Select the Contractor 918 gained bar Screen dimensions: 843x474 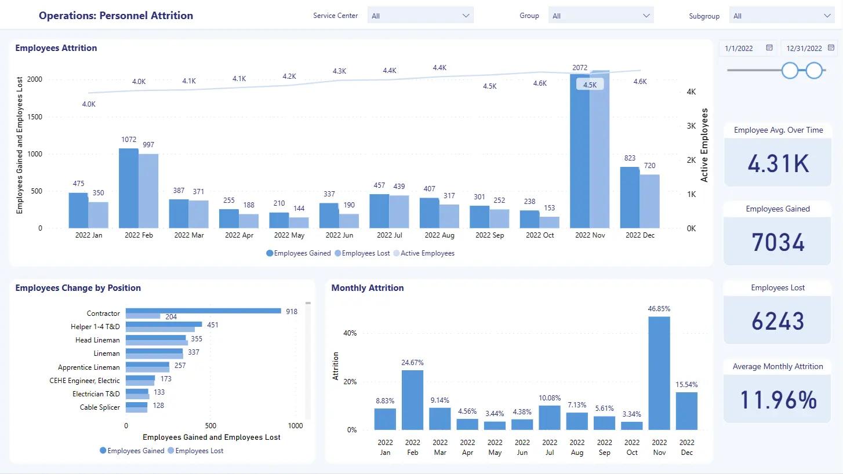[x=204, y=311]
